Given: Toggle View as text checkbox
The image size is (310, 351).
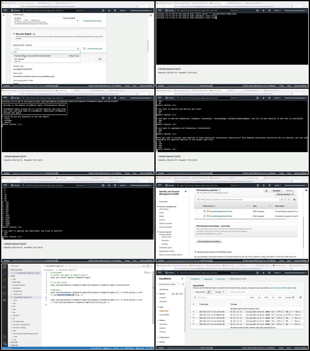Looking at the screenshot, I should point(194,292).
